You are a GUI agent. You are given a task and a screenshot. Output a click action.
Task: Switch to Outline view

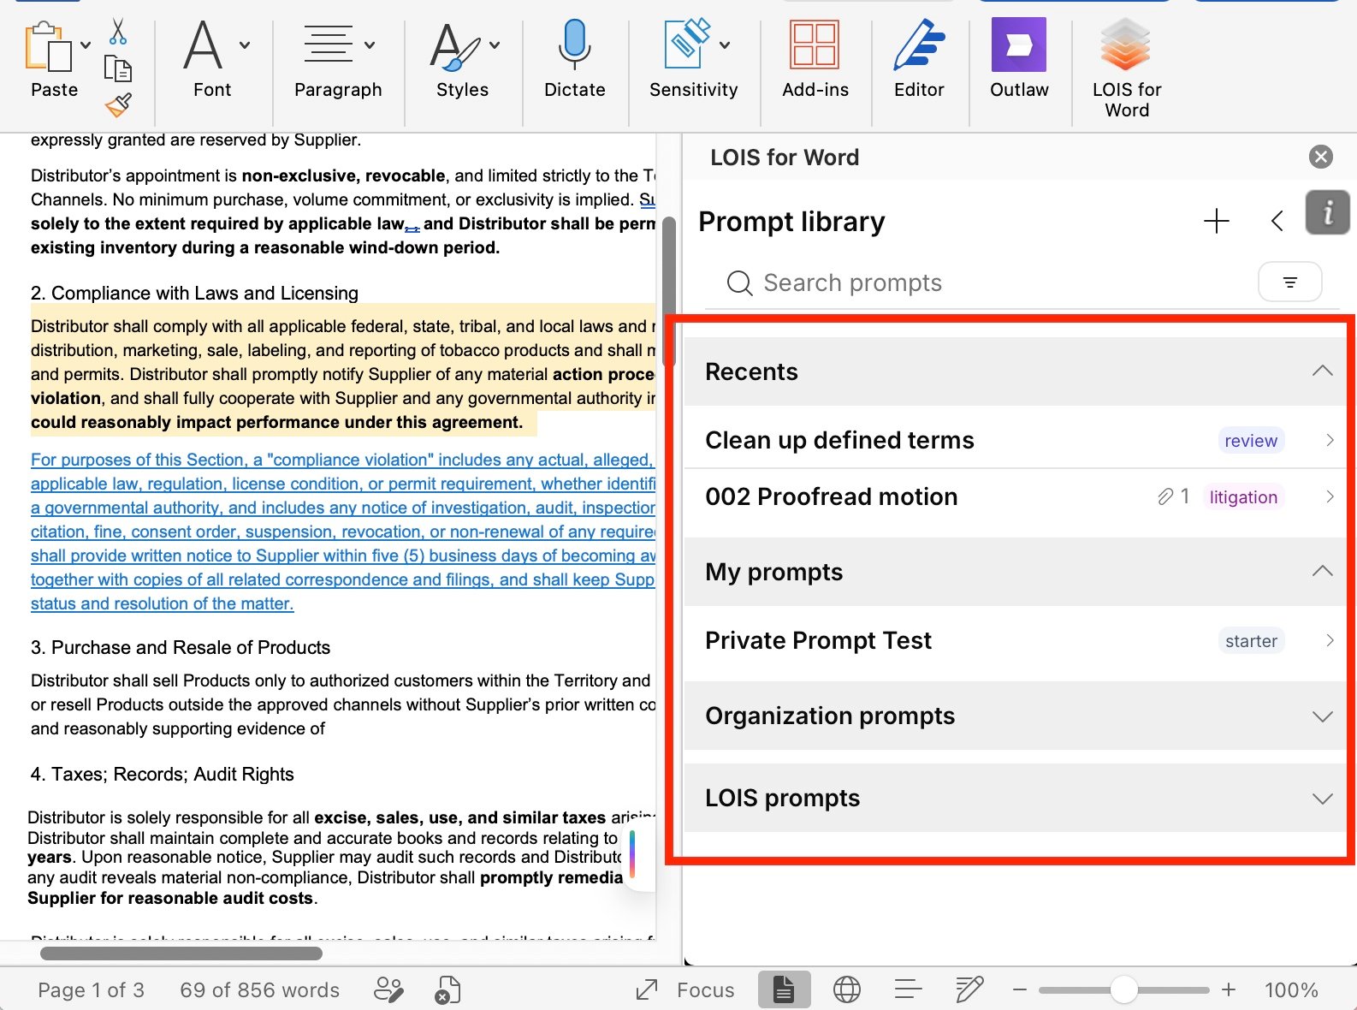click(x=908, y=990)
